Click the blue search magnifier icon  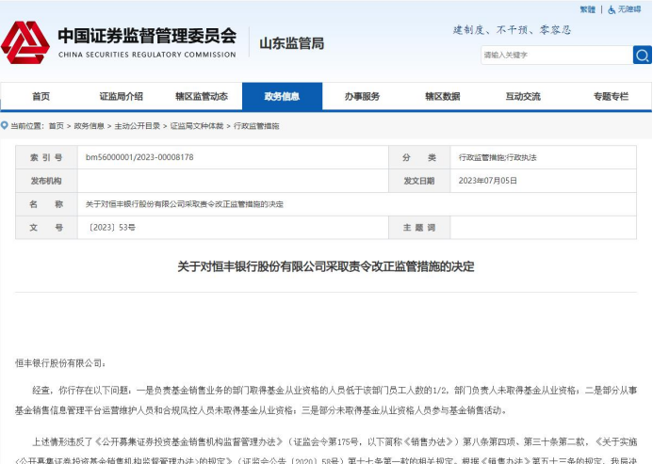click(642, 56)
